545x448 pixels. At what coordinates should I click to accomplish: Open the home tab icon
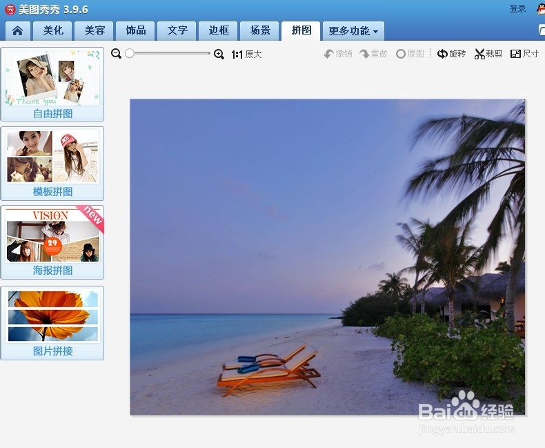18,30
